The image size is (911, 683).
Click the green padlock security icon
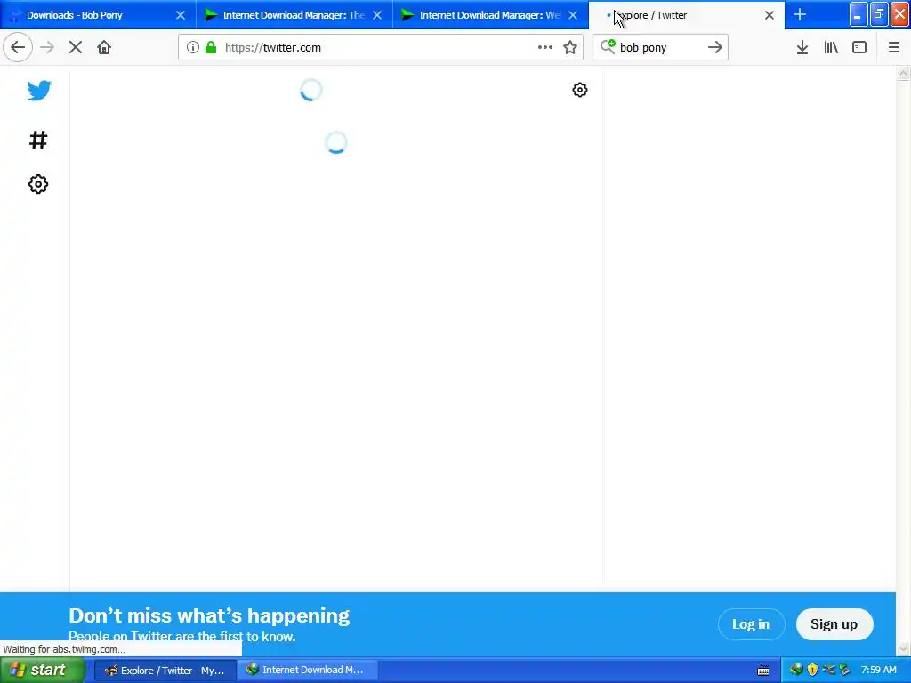pyautogui.click(x=211, y=48)
